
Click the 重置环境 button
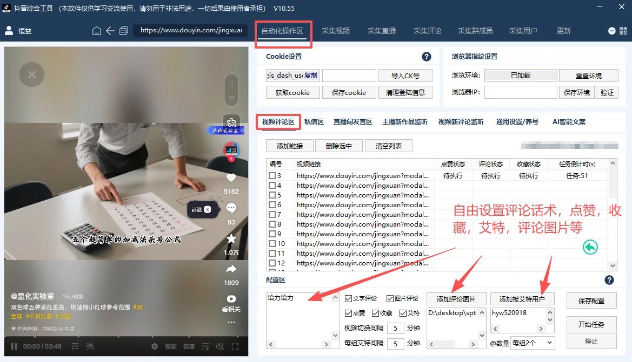588,76
